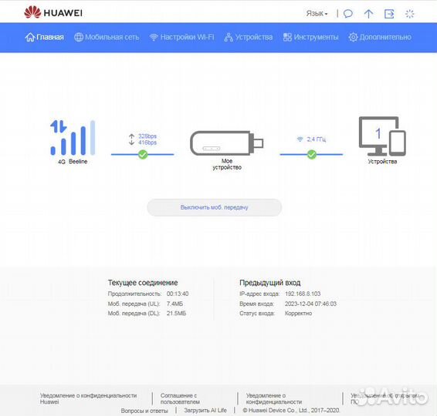437x416 pixels.
Task: Click the Статус входа label
Action: click(257, 313)
